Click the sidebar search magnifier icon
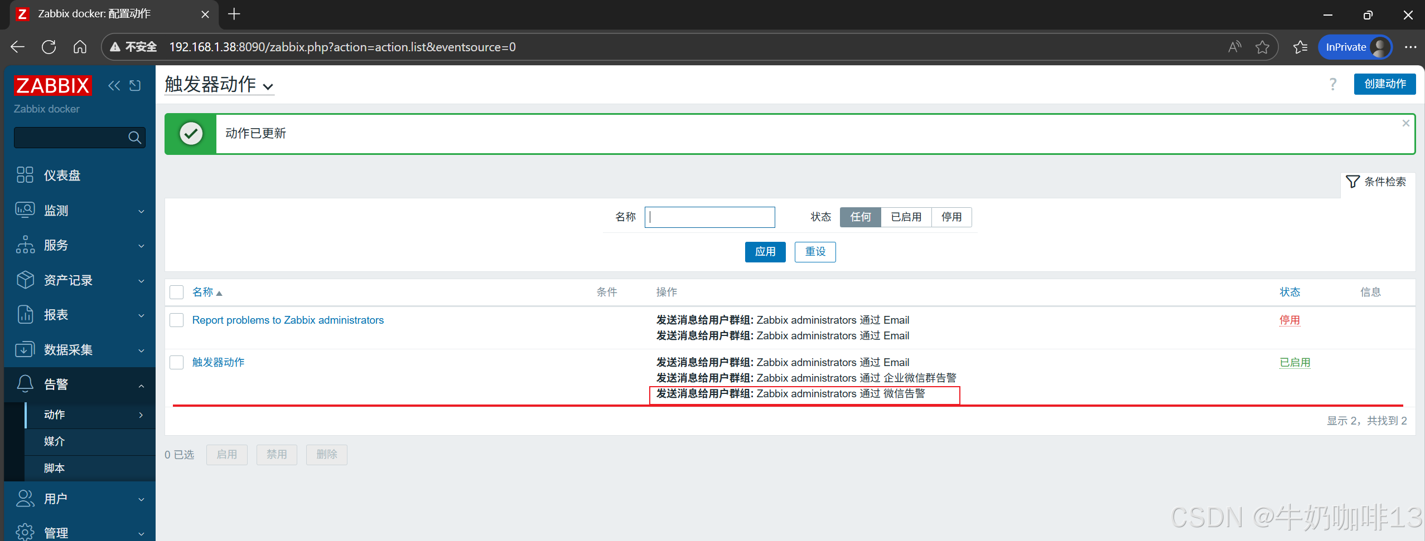 (134, 137)
